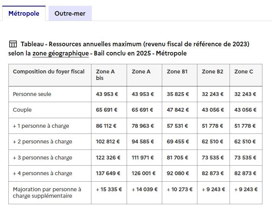Click the Couple row label
Image resolution: width=272 pixels, height=218 pixels.
(22, 110)
